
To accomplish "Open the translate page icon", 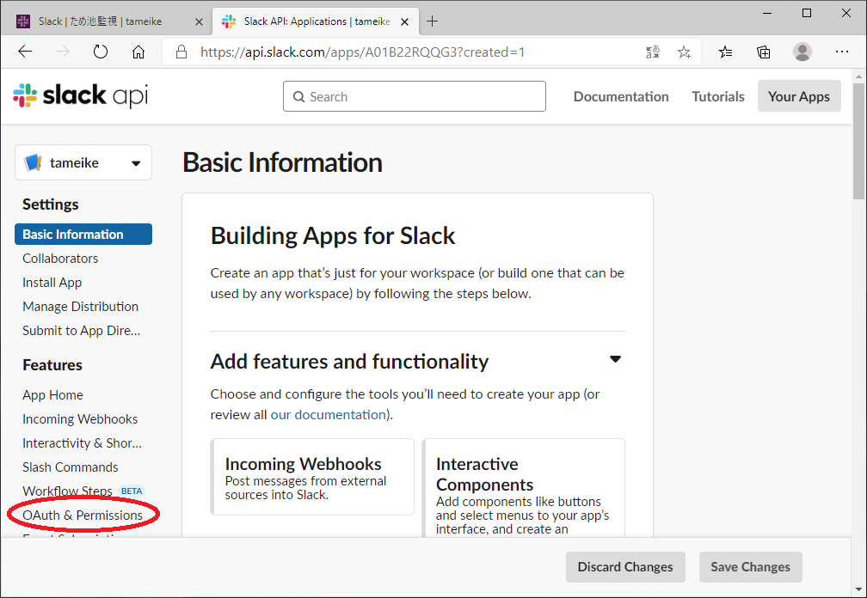I will point(653,52).
